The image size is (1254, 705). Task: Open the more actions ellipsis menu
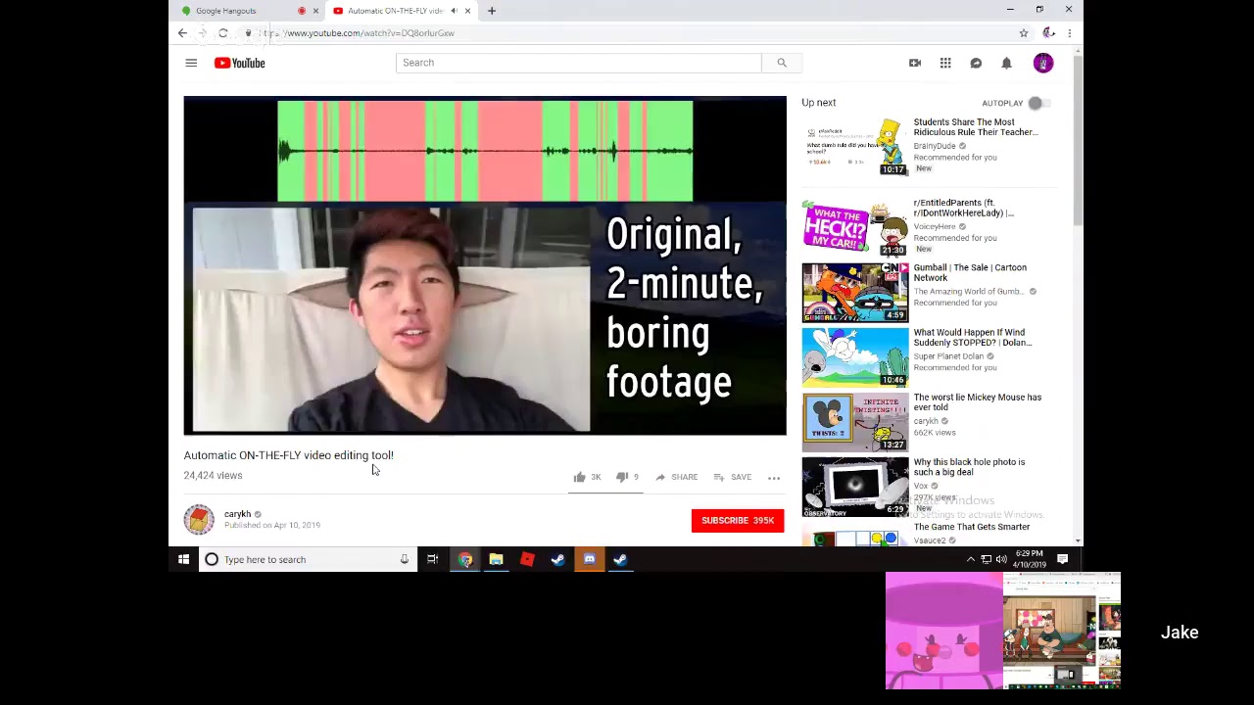[x=774, y=478]
